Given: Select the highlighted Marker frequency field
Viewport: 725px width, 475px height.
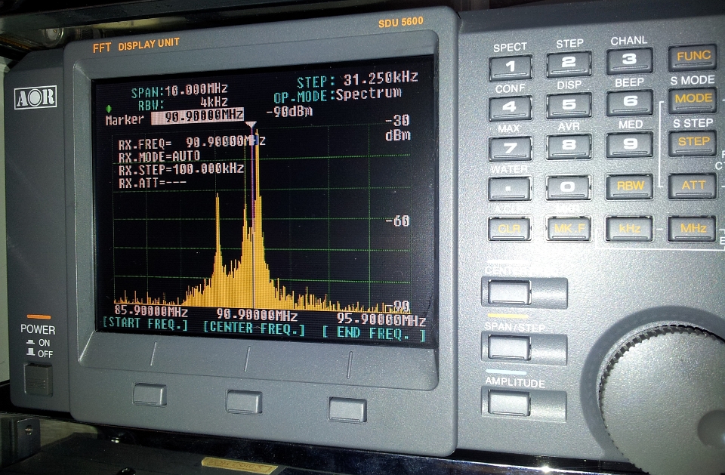Looking at the screenshot, I should pos(197,116).
